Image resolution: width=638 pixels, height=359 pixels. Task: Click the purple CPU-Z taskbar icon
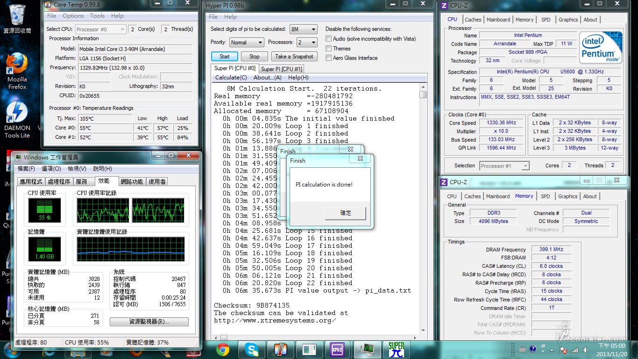[x=337, y=350]
